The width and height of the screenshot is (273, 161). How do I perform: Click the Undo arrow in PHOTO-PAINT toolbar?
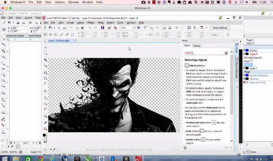click(90, 28)
